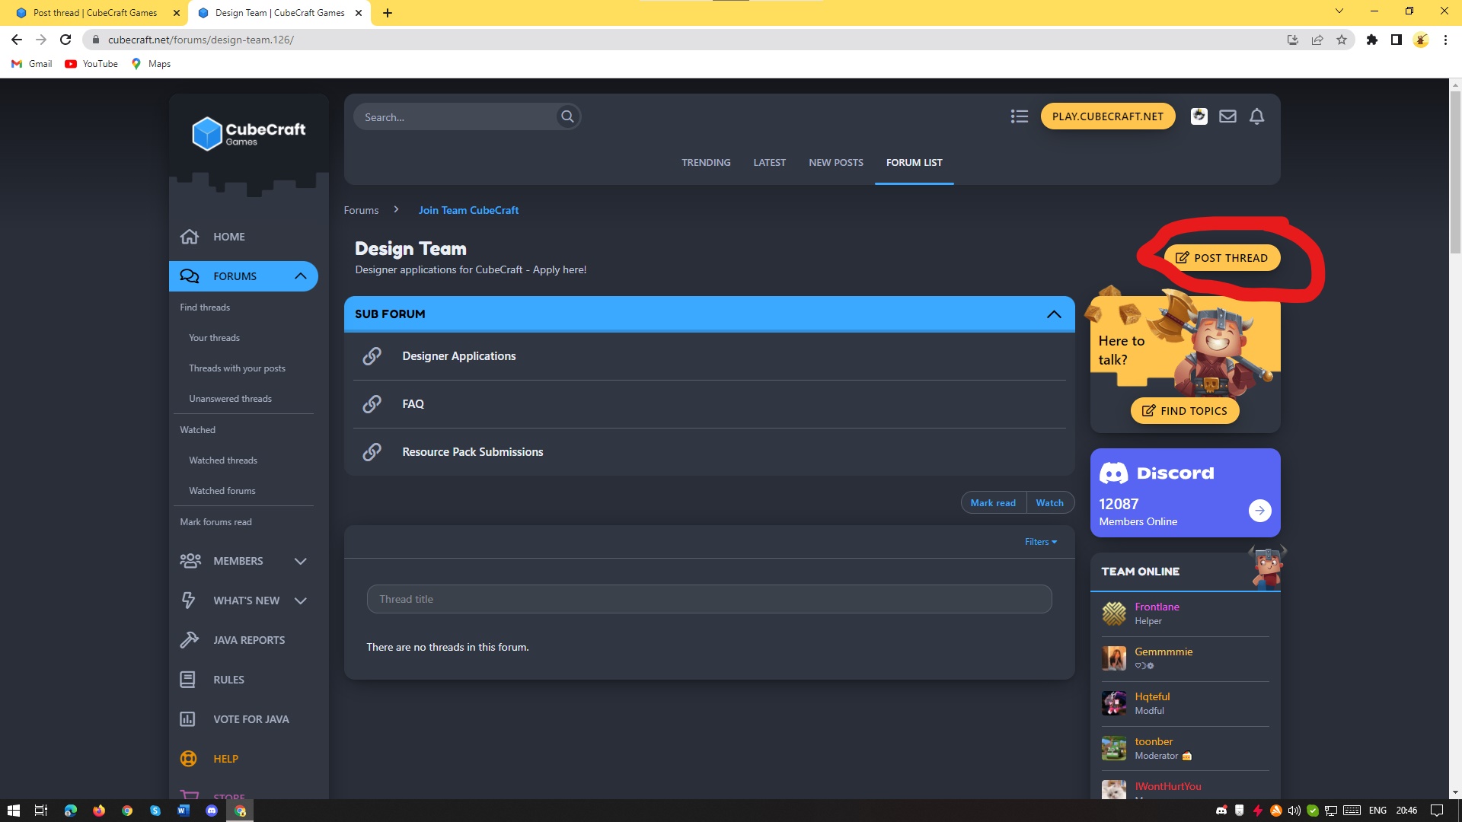Open Join Team CubeCraft breadcrumb link

(x=468, y=210)
